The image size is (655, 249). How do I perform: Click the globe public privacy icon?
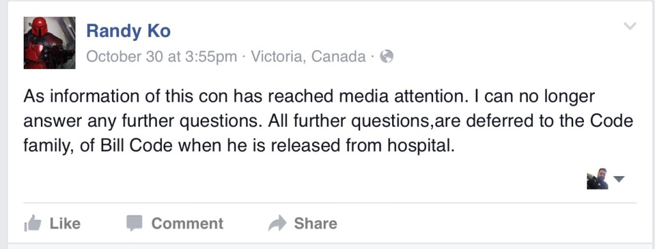386,56
